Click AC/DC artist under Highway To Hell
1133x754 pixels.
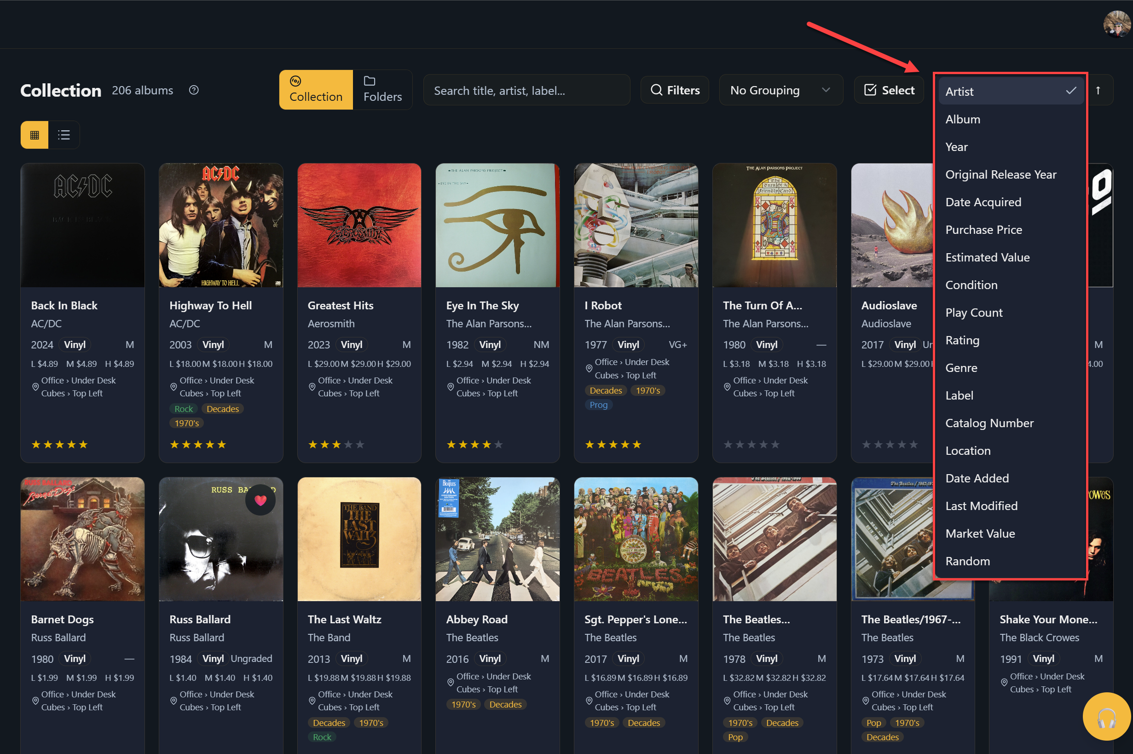pyautogui.click(x=185, y=324)
